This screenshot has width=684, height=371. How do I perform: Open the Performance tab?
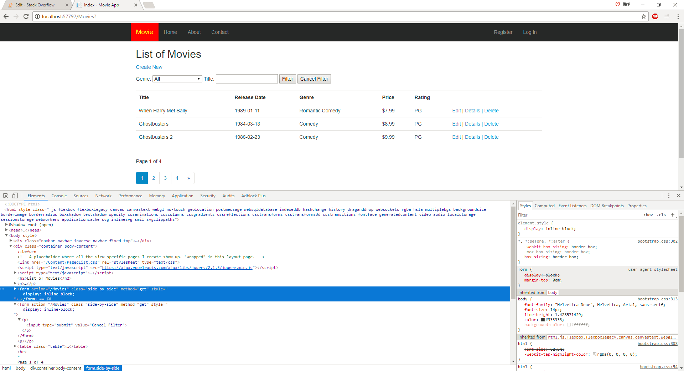[x=130, y=196]
